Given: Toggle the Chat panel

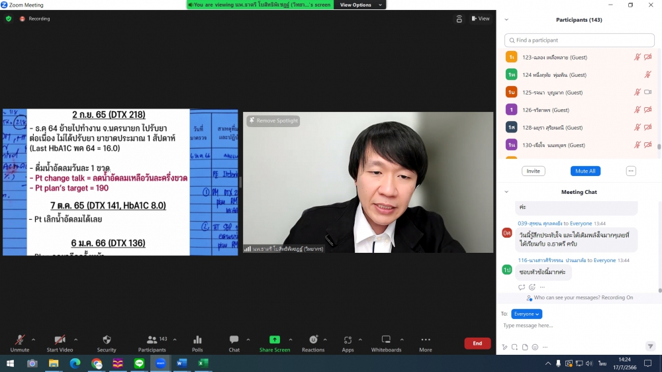Looking at the screenshot, I should pos(234,343).
